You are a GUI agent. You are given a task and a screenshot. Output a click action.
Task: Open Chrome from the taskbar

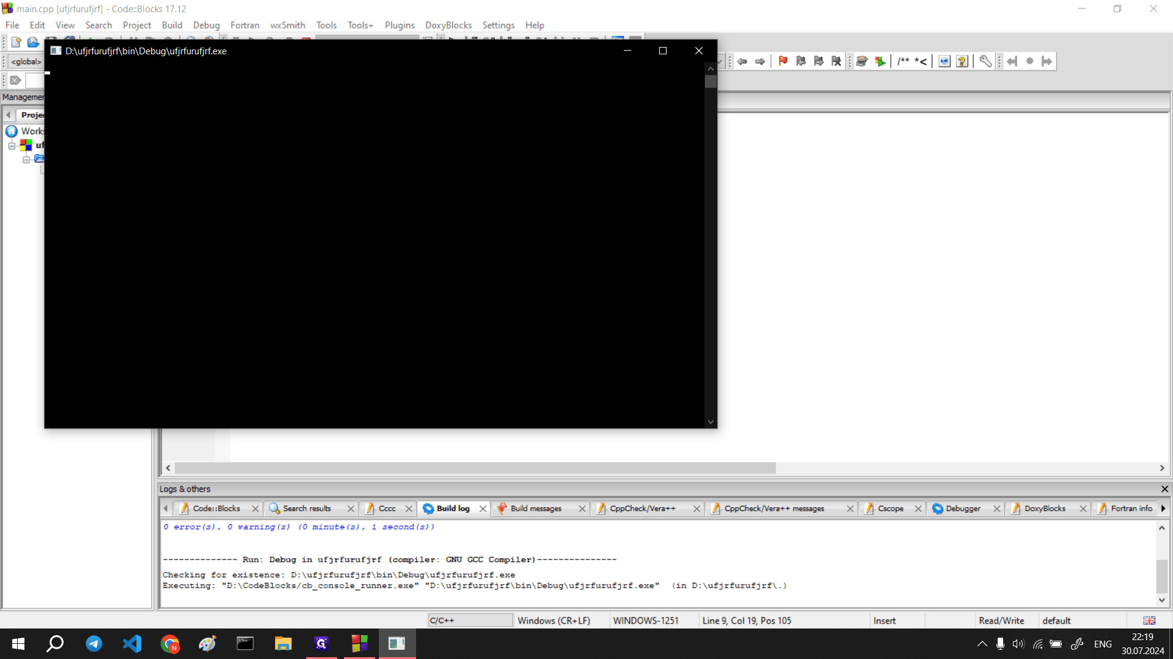(170, 644)
